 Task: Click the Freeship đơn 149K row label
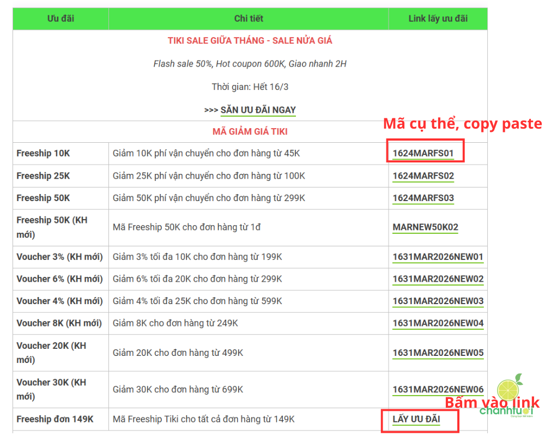tap(55, 419)
